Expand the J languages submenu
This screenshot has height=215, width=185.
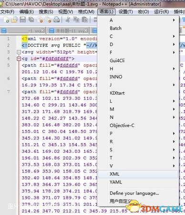pos(138,85)
